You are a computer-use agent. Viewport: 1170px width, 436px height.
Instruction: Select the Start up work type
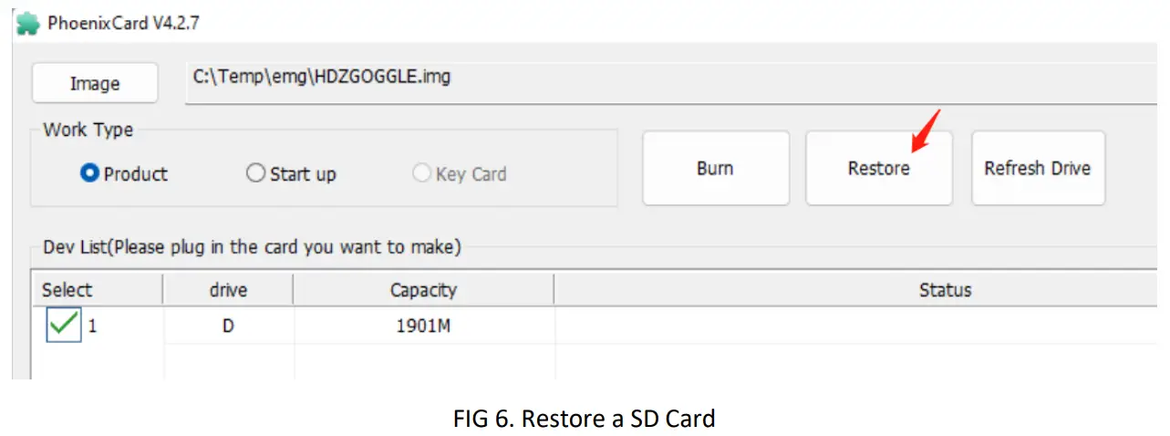tap(256, 173)
